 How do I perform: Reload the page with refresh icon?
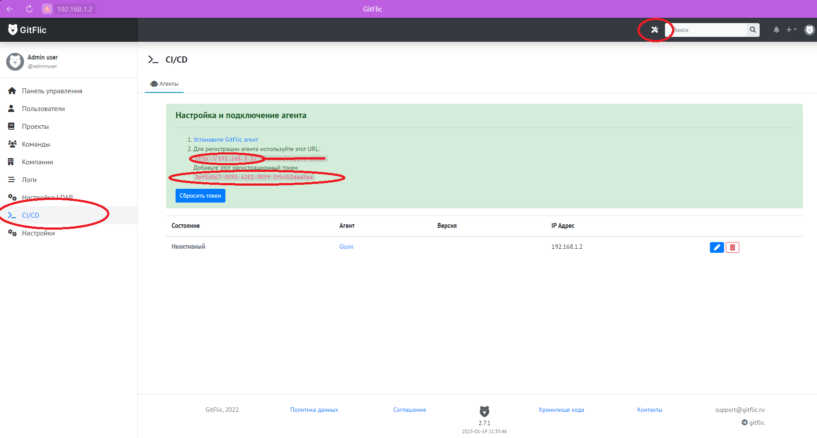[x=29, y=9]
